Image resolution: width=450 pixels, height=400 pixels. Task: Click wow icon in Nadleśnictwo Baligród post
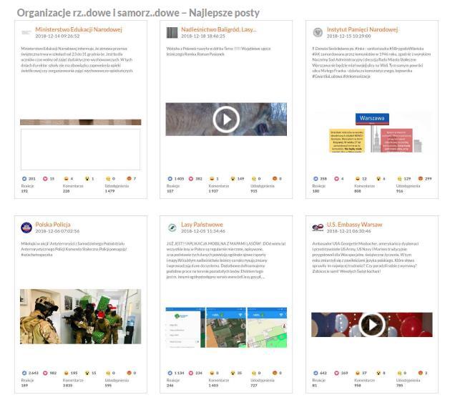point(233,178)
